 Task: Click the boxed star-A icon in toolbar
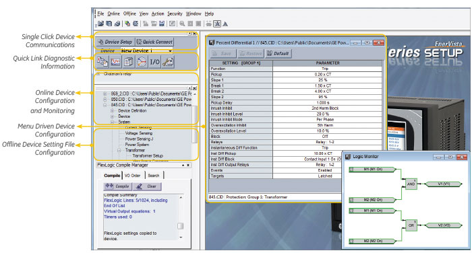pyautogui.click(x=217, y=24)
